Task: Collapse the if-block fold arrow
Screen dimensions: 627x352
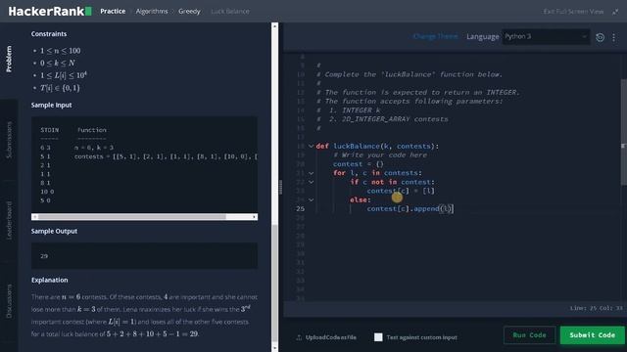Action: (311, 182)
